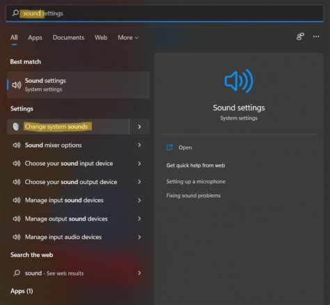Click the Sound settings title in preview pane
This screenshot has width=330, height=305.
239,108
